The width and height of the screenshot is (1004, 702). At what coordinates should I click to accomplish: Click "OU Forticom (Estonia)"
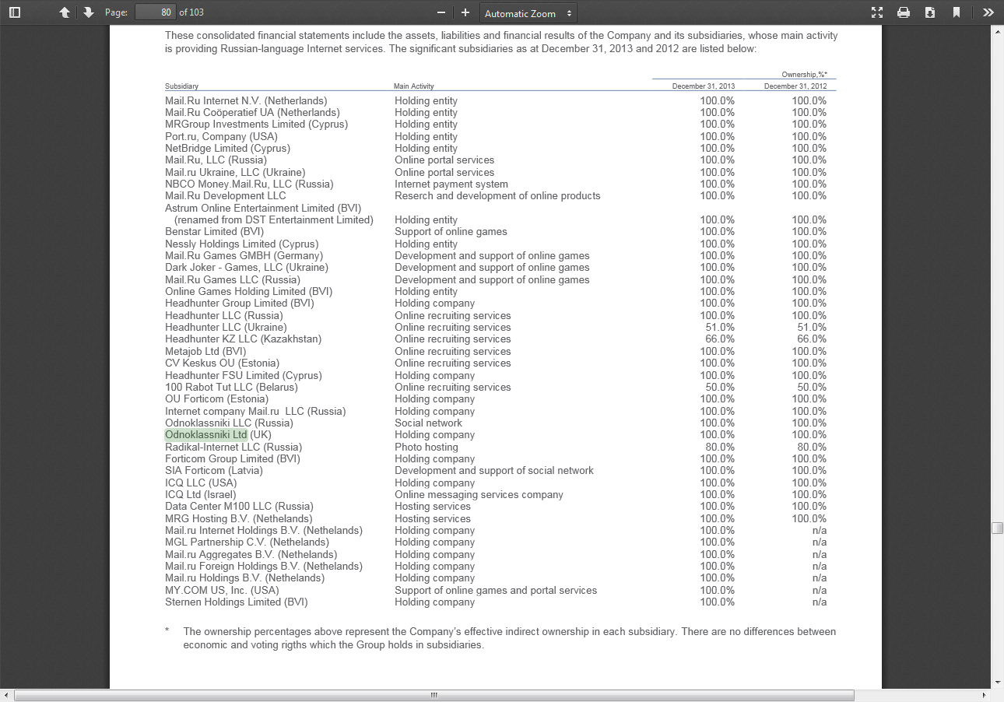tap(216, 399)
